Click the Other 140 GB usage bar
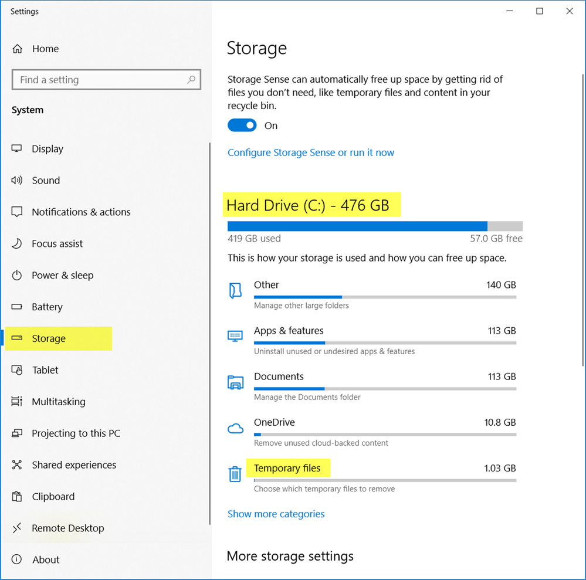The height and width of the screenshot is (580, 586). pyautogui.click(x=385, y=297)
